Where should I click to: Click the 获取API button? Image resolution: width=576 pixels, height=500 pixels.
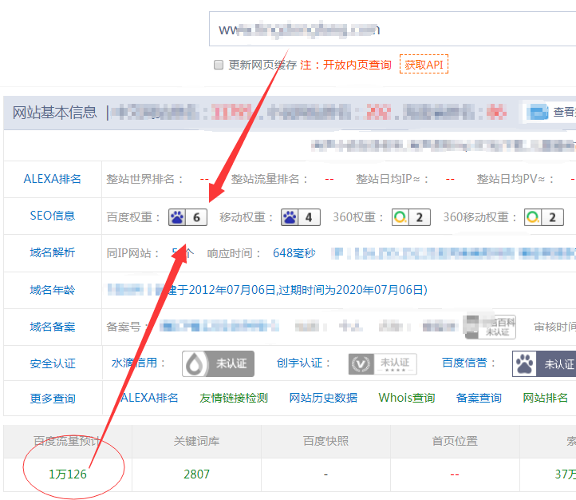424,65
